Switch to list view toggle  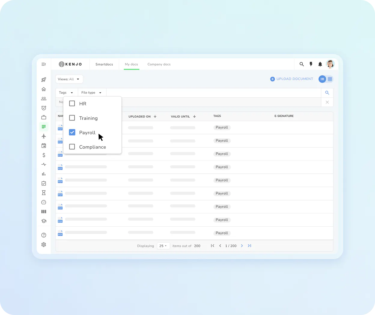click(x=322, y=79)
